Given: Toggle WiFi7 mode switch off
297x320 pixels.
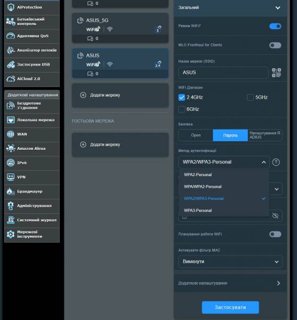Looking at the screenshot, I should 275,26.
